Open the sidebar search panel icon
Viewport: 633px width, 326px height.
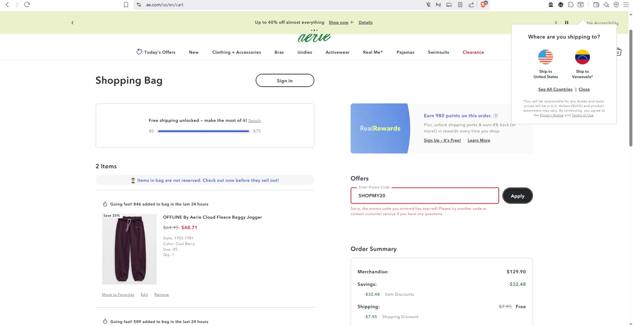[581, 5]
